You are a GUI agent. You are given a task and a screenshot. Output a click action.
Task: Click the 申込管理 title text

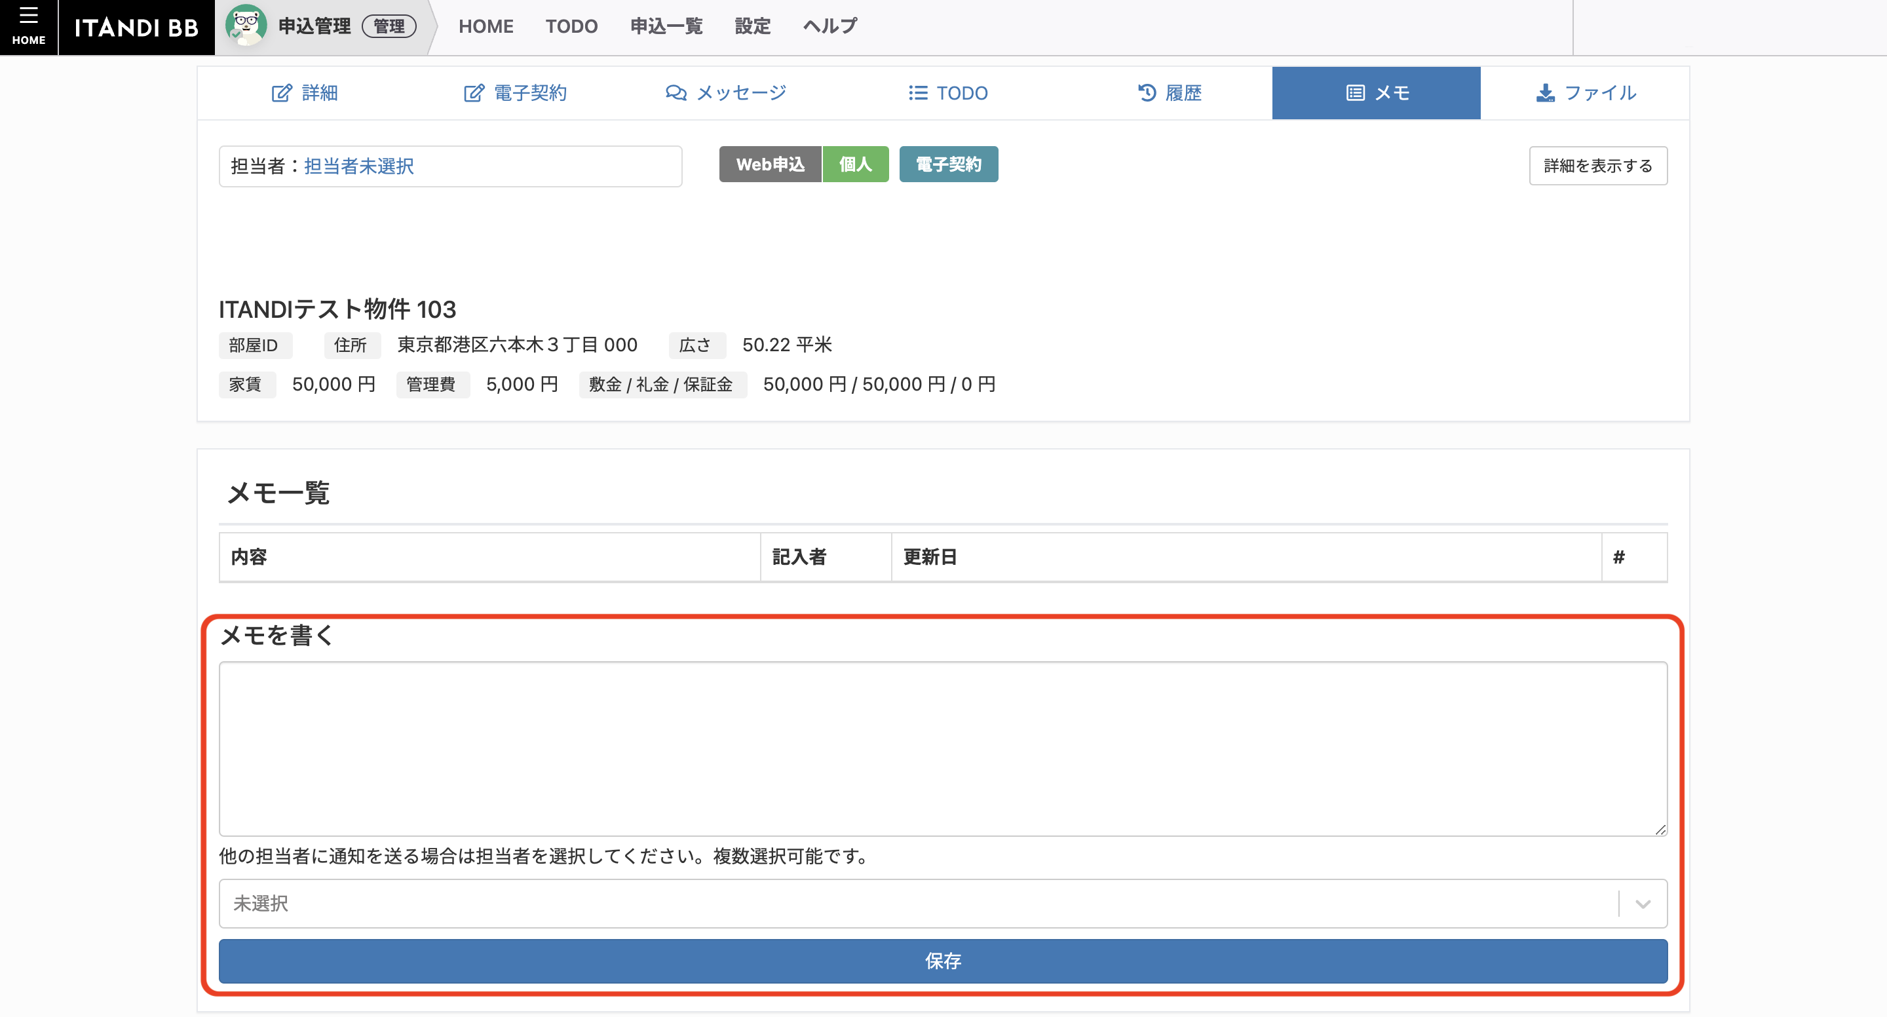click(314, 26)
